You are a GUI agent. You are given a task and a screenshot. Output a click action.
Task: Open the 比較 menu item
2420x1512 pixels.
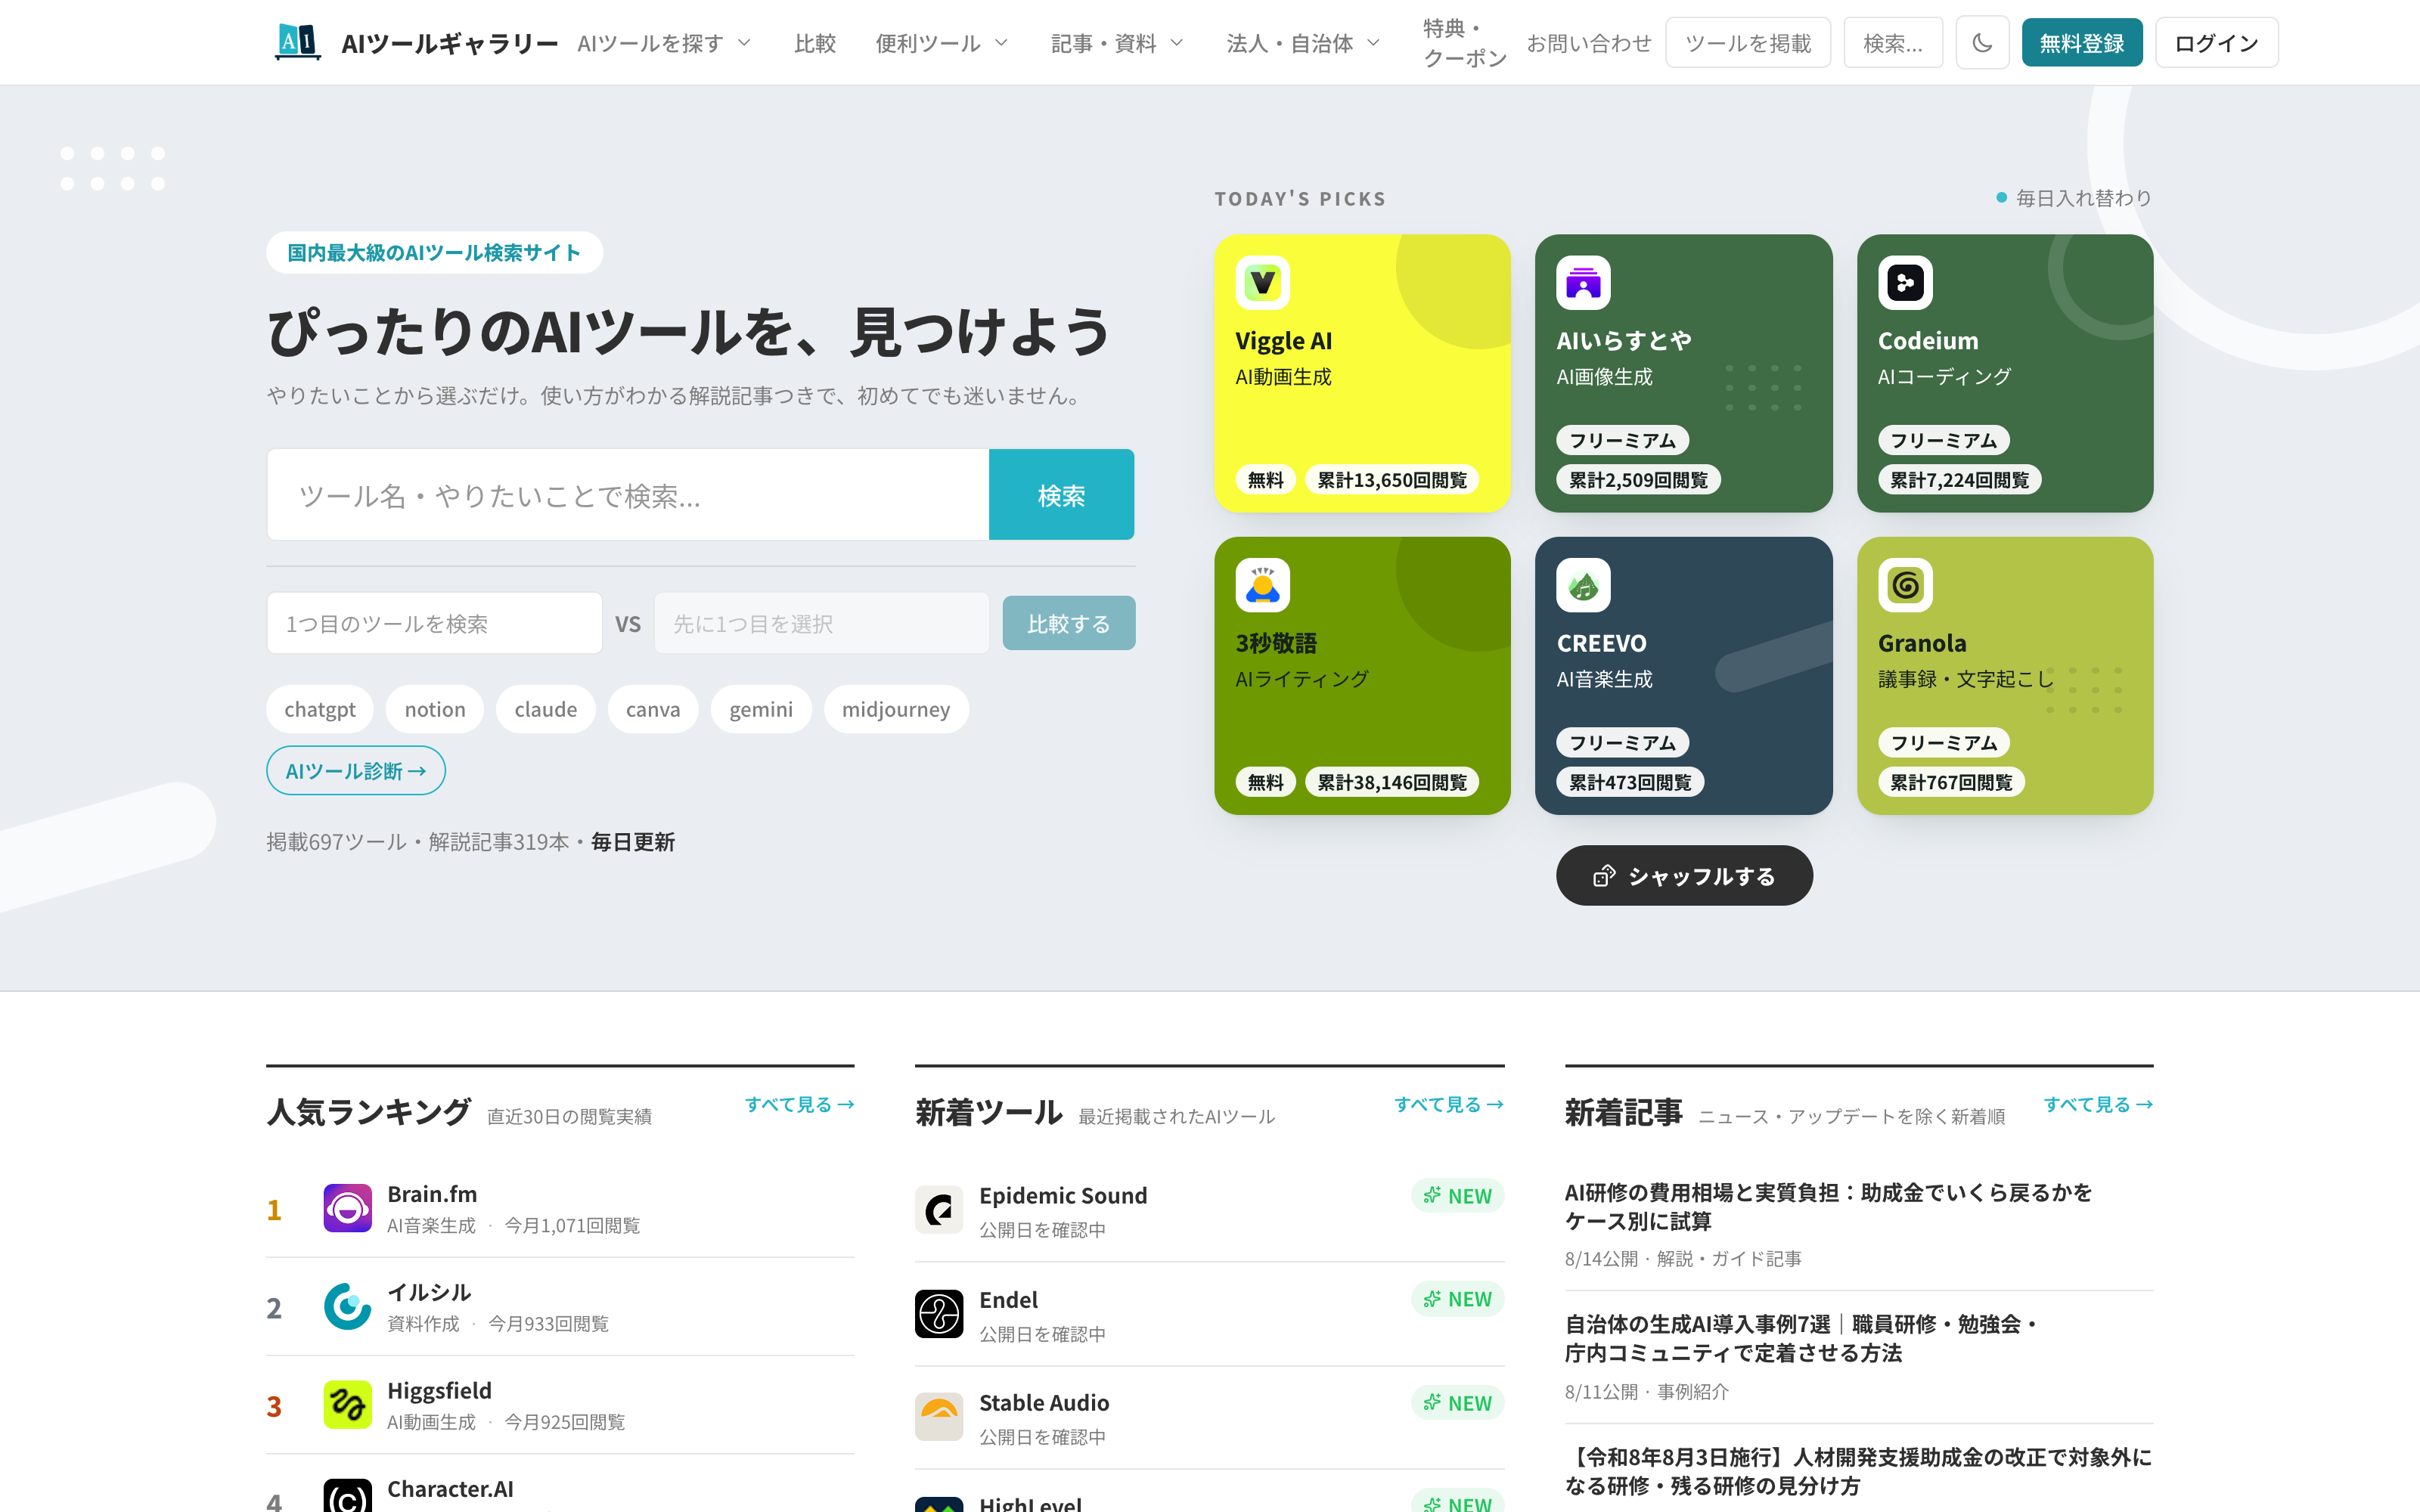815,43
